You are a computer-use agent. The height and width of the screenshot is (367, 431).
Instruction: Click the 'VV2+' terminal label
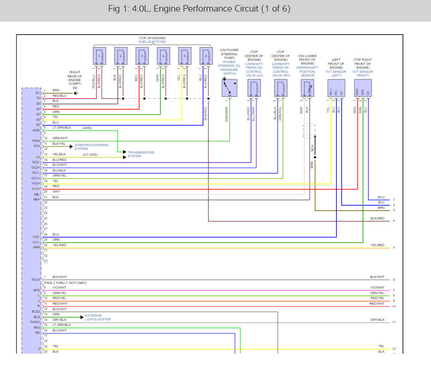pyautogui.click(x=36, y=183)
